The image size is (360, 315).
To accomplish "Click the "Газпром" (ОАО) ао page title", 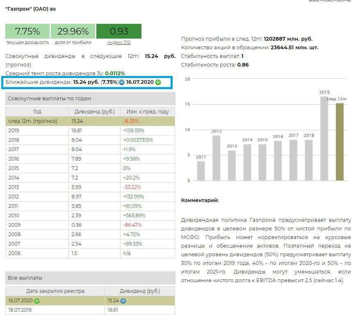I will pyautogui.click(x=30, y=9).
